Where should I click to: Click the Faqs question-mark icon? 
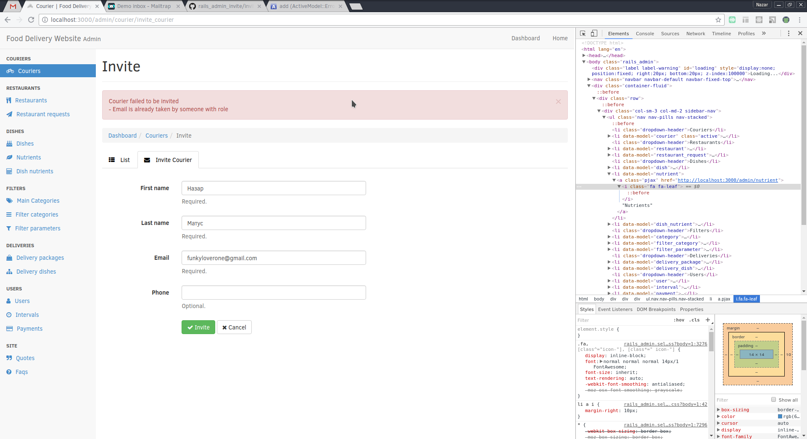(x=9, y=372)
